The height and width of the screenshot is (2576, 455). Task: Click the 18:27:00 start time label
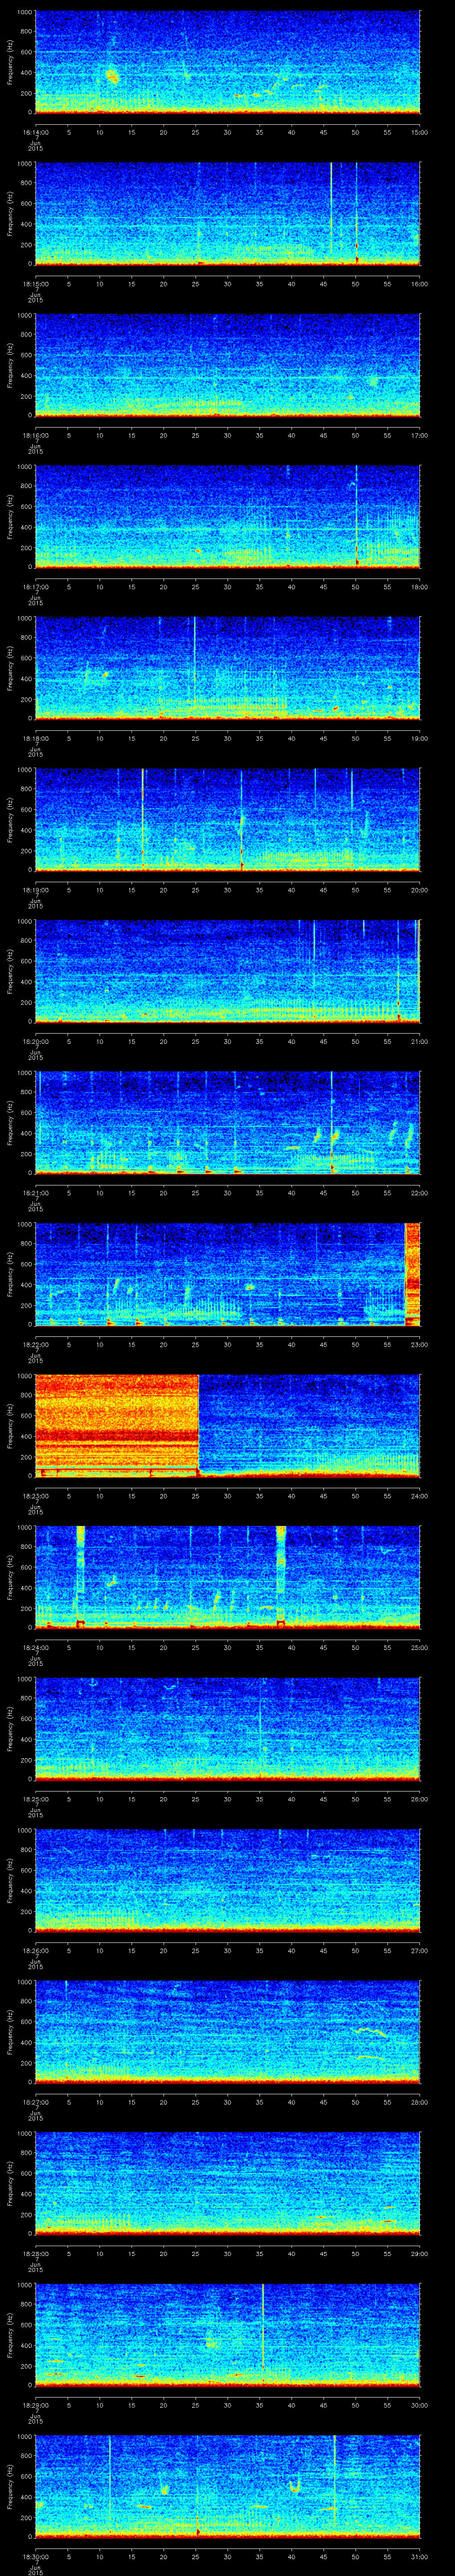pyautogui.click(x=35, y=2102)
